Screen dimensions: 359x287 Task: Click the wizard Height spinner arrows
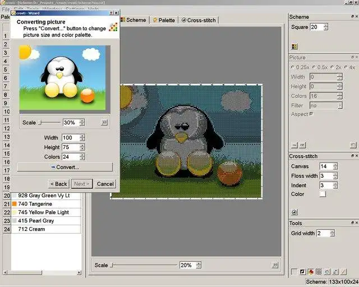pyautogui.click(x=82, y=147)
